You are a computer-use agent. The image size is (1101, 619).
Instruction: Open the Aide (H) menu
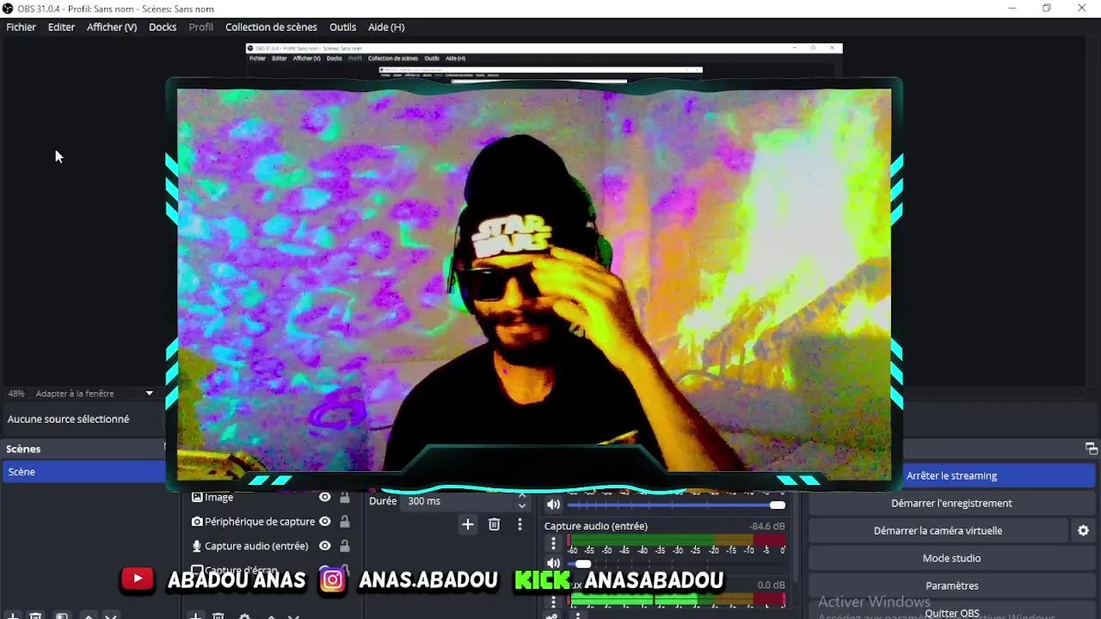coord(386,27)
